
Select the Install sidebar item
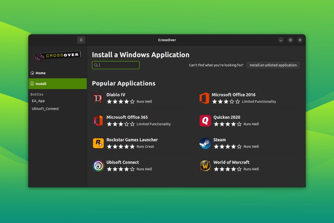(x=41, y=84)
